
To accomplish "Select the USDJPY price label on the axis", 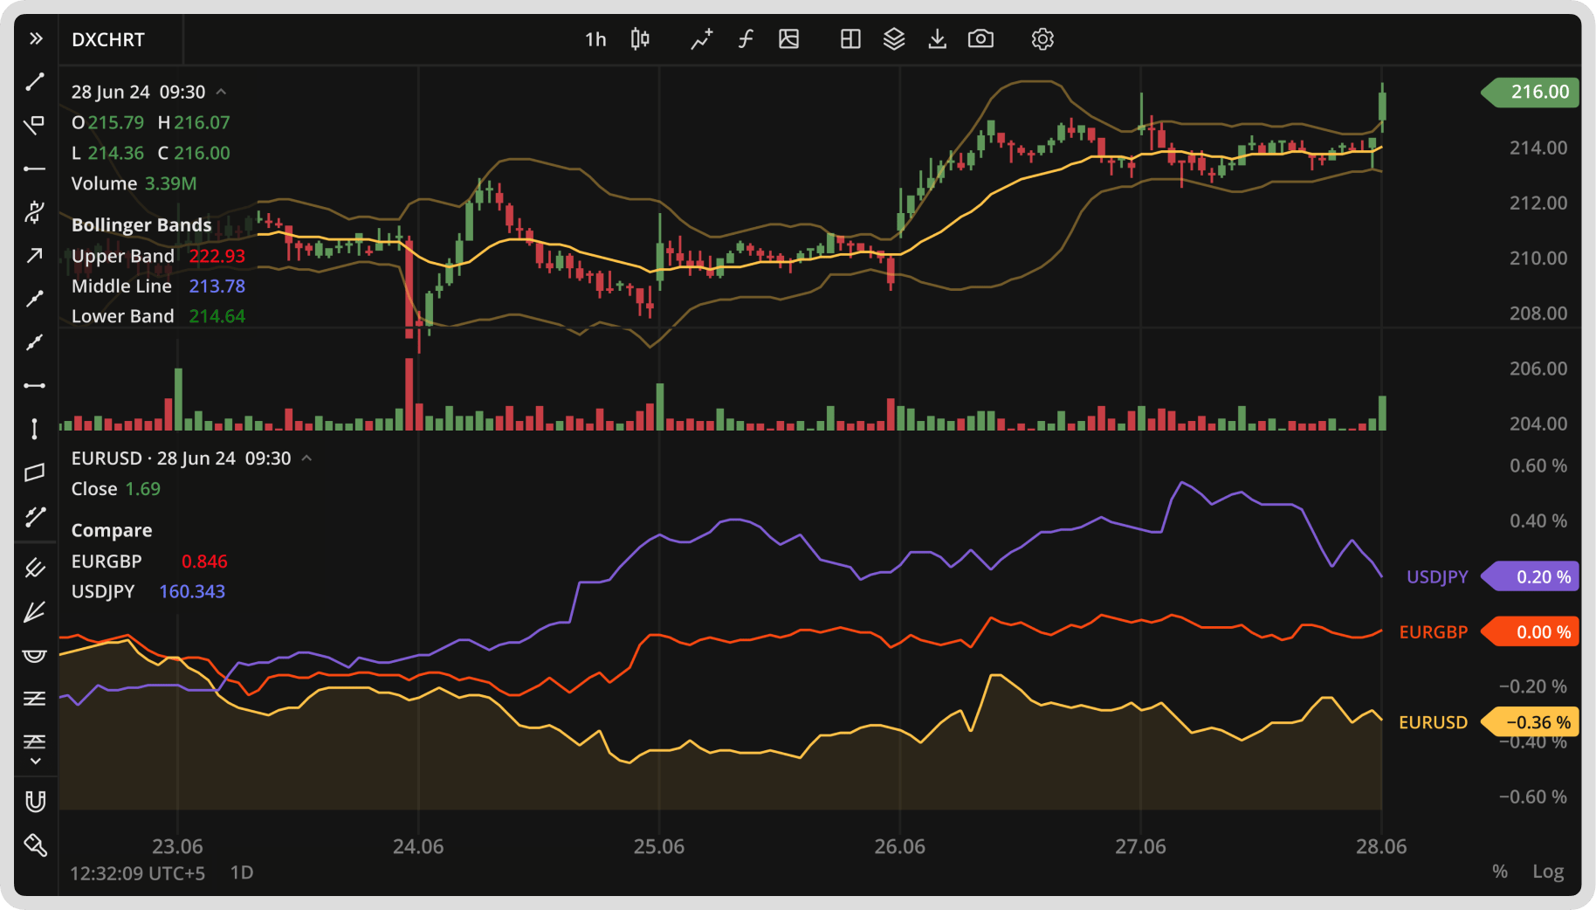I will coord(1531,576).
